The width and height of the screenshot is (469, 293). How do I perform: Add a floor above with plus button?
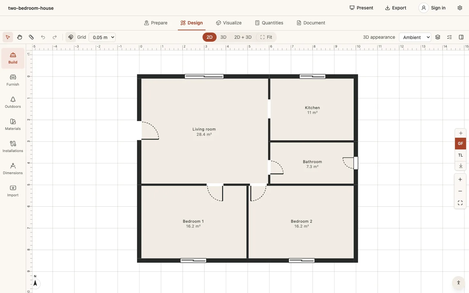pos(461,133)
